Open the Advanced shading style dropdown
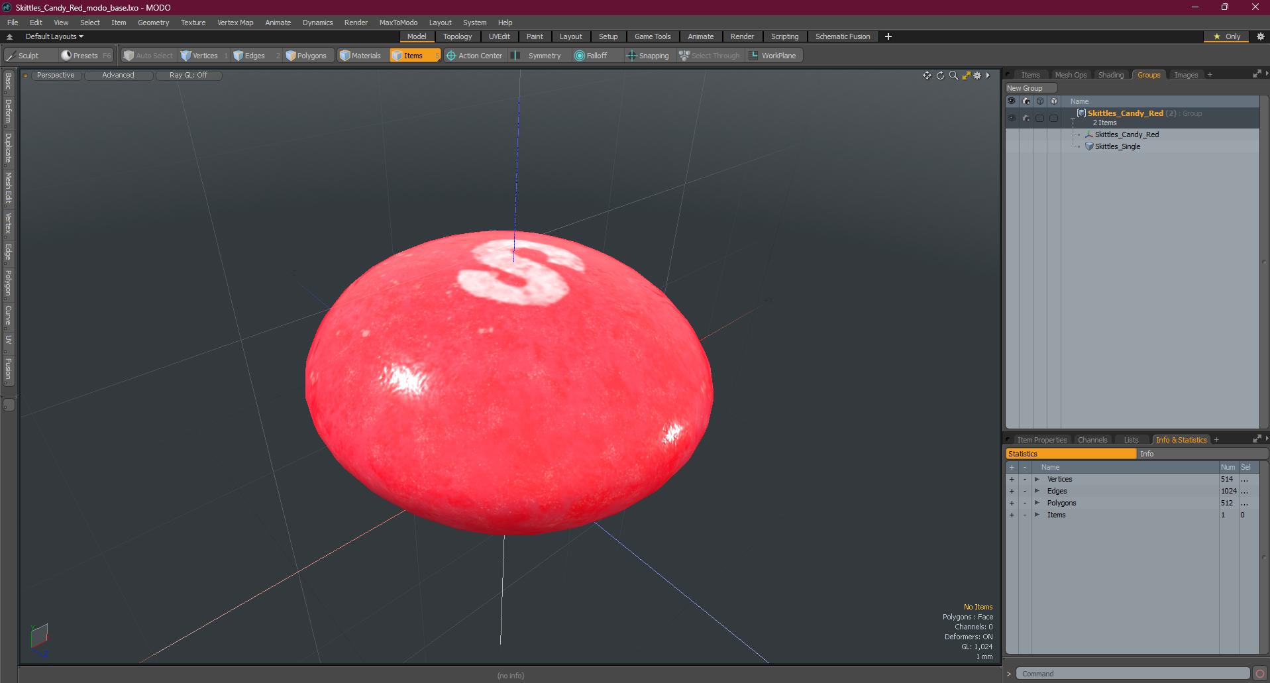The width and height of the screenshot is (1270, 683). coord(118,75)
